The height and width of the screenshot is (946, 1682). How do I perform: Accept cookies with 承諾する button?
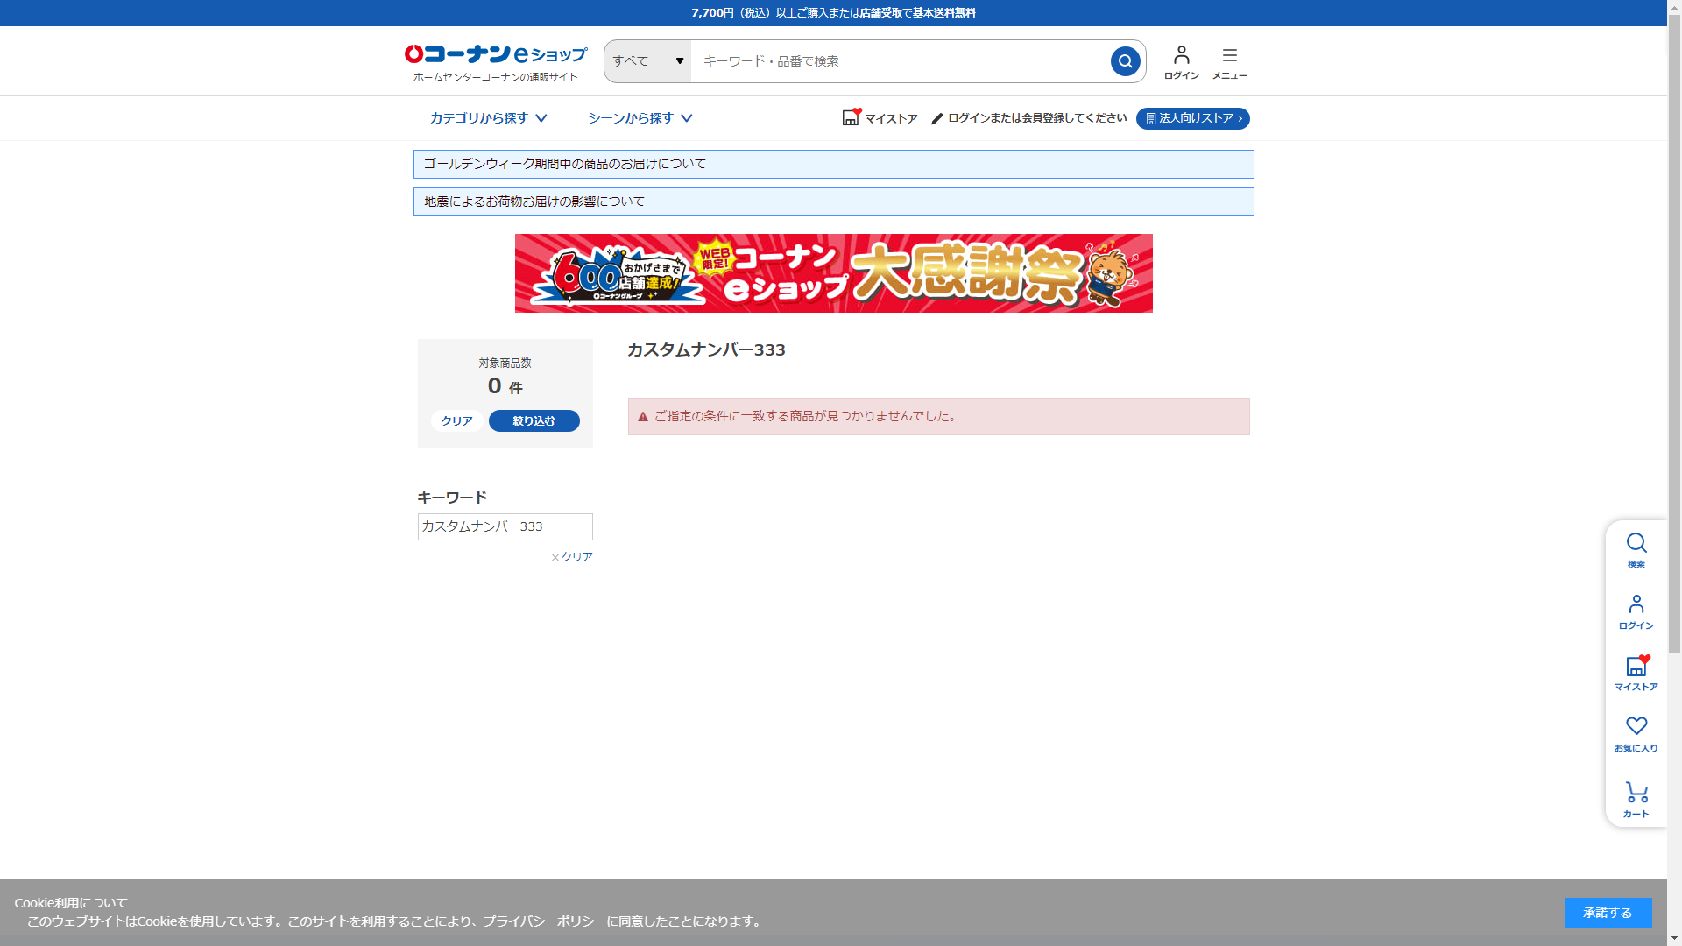click(1607, 913)
